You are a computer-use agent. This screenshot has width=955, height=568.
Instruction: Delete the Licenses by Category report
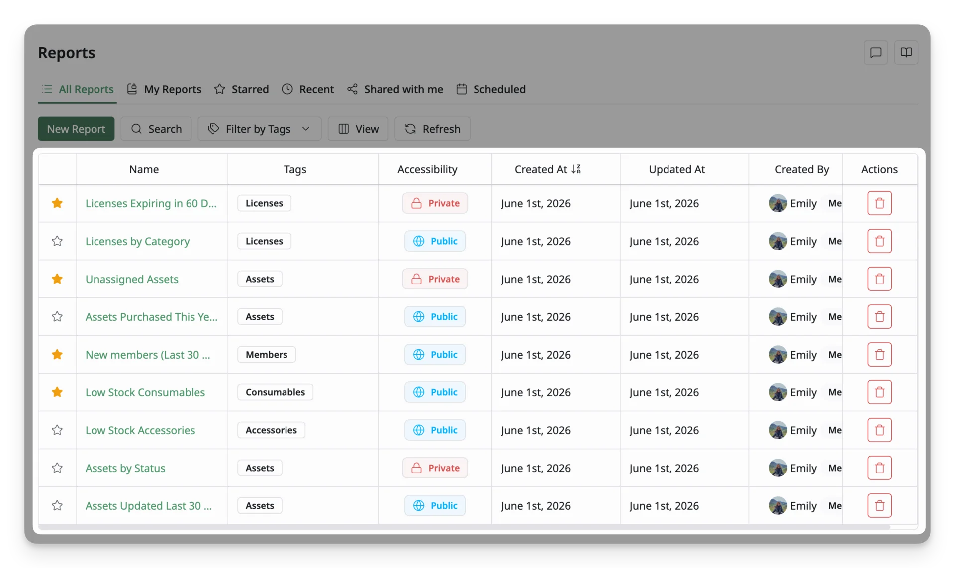pyautogui.click(x=879, y=241)
